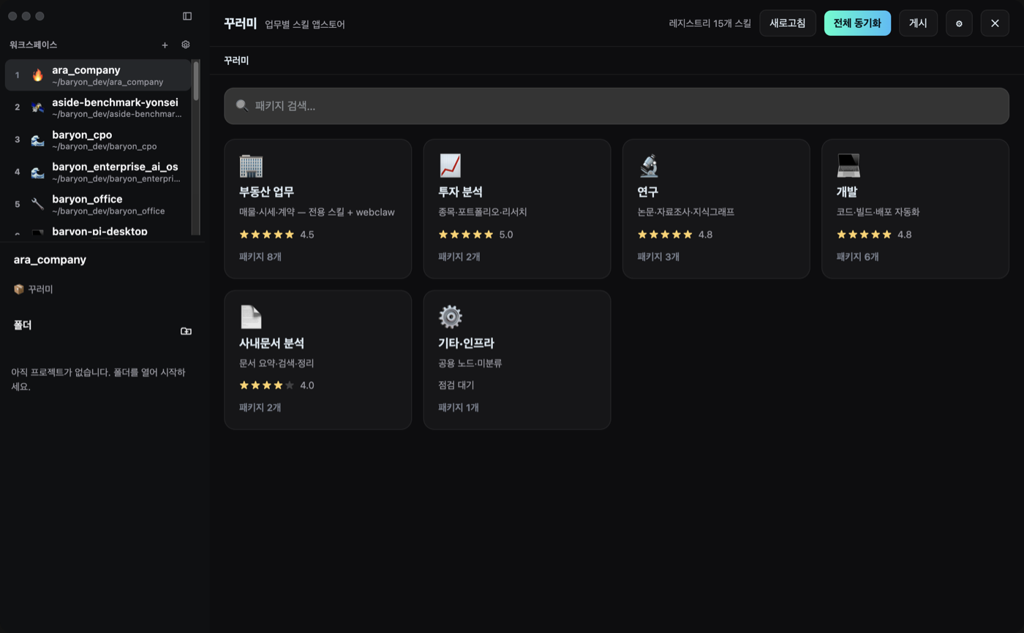The height and width of the screenshot is (633, 1024).
Task: Click the chart icon on 투자 분석 card
Action: (x=450, y=166)
